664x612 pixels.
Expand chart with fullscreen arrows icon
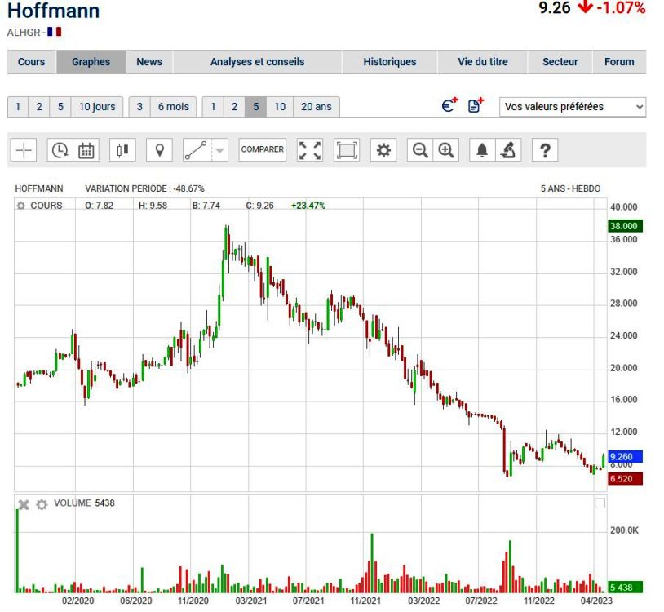pos(310,150)
